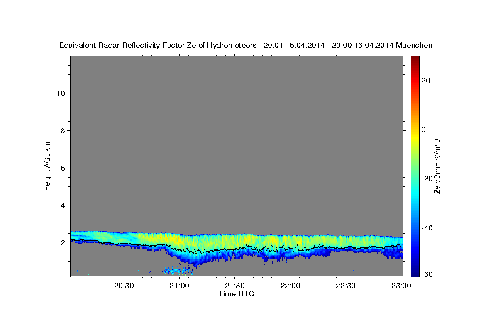Image resolution: width=498 pixels, height=332 pixels.
Task: Click the "Muenchen" location label in title
Action: click(x=414, y=45)
